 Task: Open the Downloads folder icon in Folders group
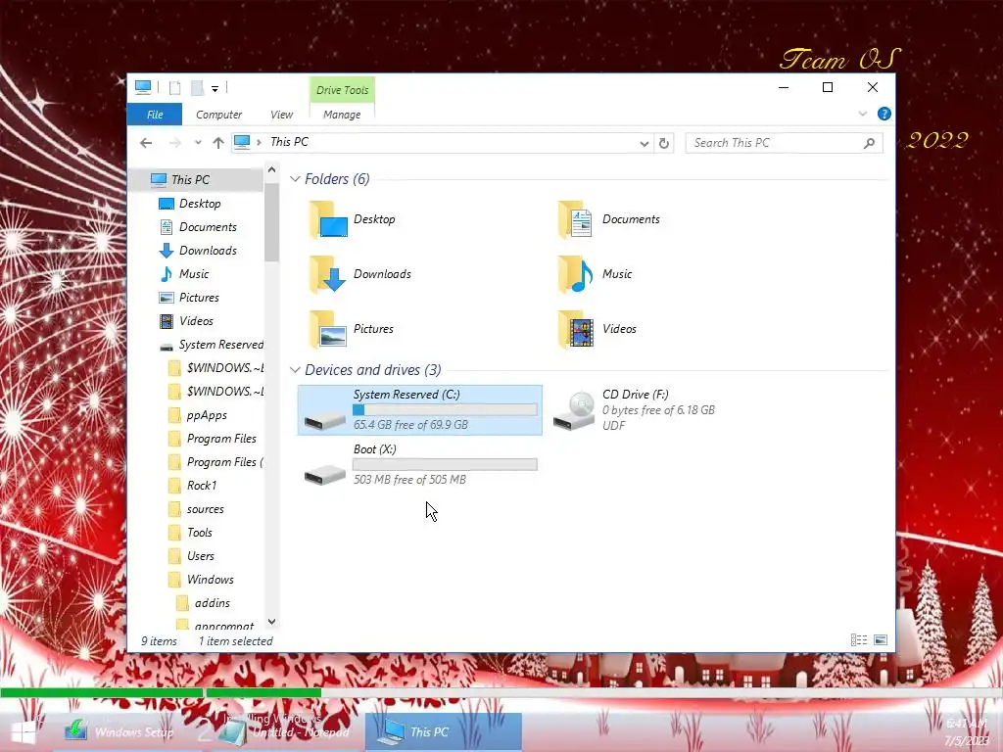pyautogui.click(x=328, y=274)
